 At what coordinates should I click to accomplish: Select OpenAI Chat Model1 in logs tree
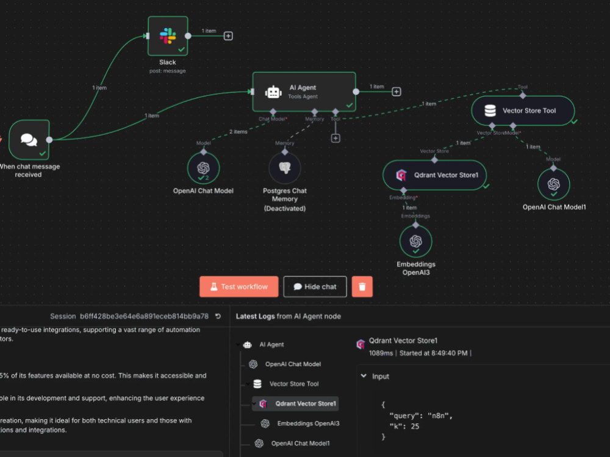[x=300, y=444]
